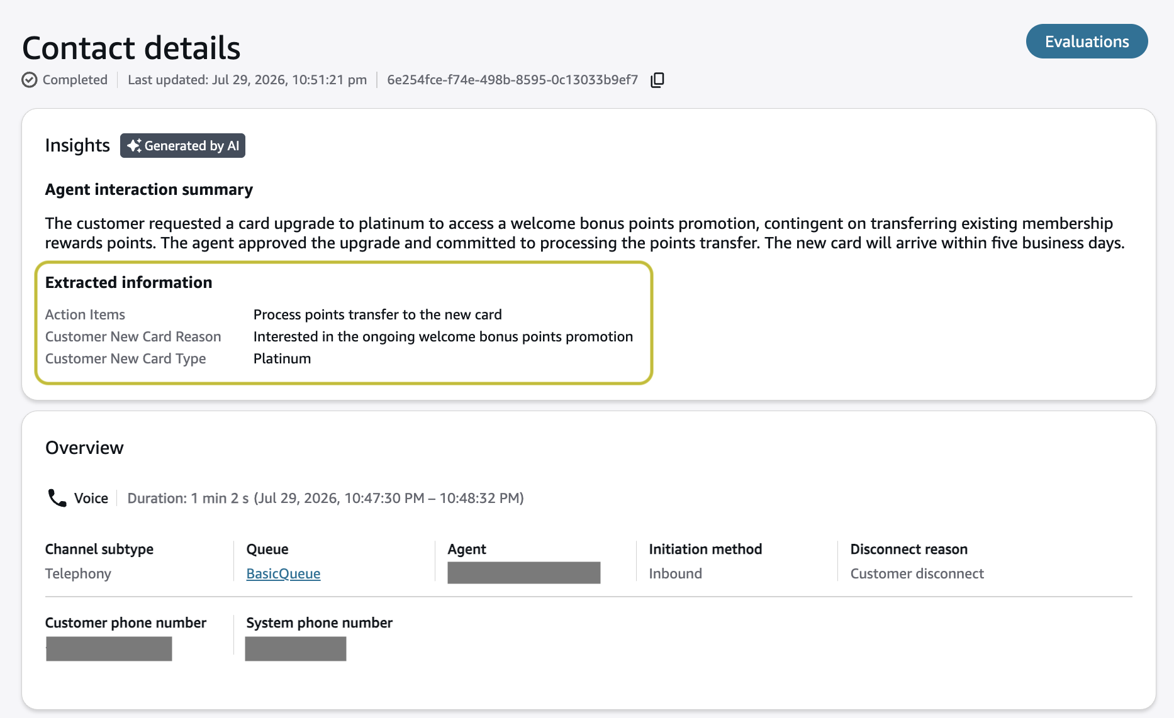
Task: Click the copy contact ID icon
Action: point(657,80)
